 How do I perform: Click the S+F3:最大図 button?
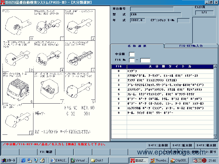206,145
